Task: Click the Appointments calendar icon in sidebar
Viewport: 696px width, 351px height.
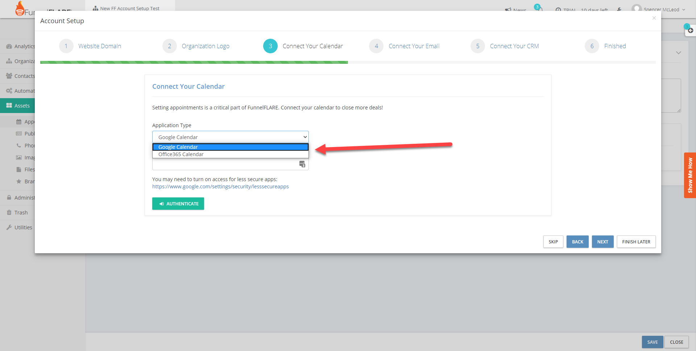Action: tap(19, 122)
